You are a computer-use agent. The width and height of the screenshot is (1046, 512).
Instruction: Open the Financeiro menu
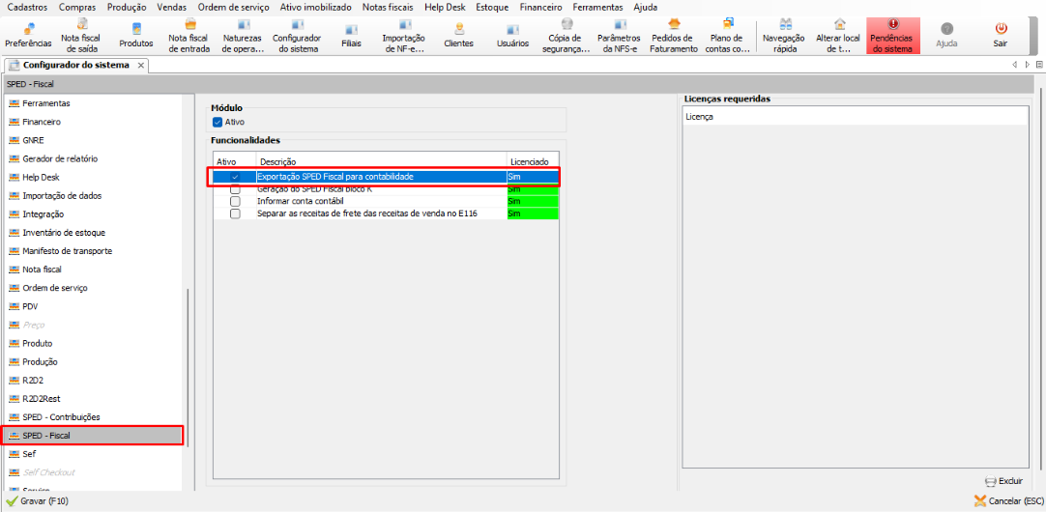540,7
